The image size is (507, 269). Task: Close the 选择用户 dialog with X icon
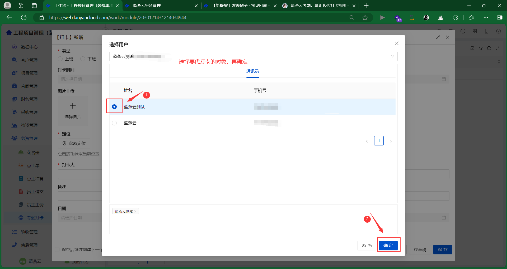[396, 43]
